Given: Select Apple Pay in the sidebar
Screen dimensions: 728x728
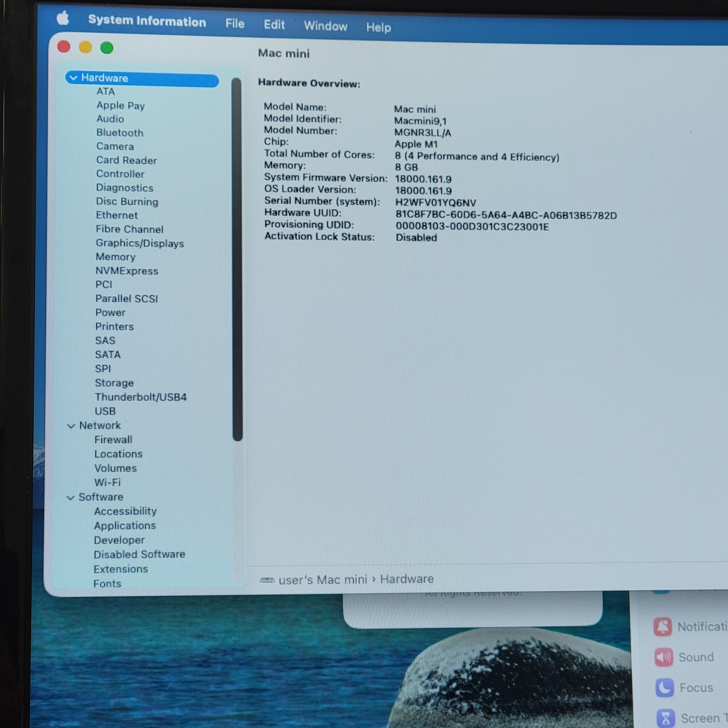Looking at the screenshot, I should [x=120, y=105].
